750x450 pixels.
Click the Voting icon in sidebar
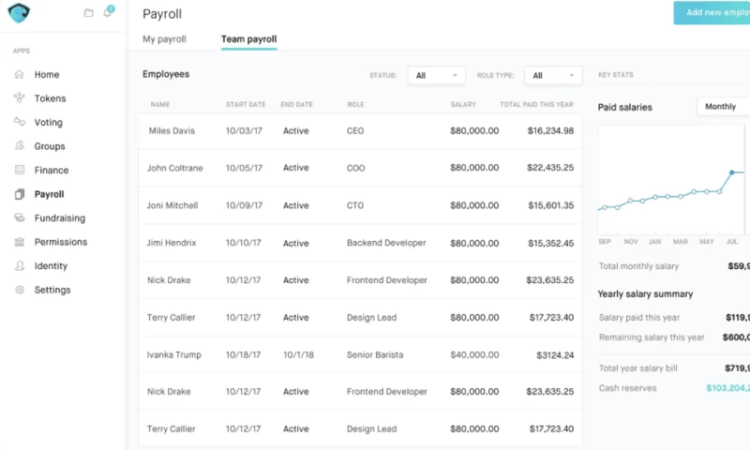click(19, 122)
